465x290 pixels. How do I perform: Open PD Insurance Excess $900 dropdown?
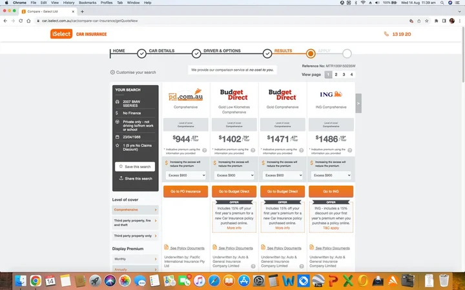tap(185, 175)
